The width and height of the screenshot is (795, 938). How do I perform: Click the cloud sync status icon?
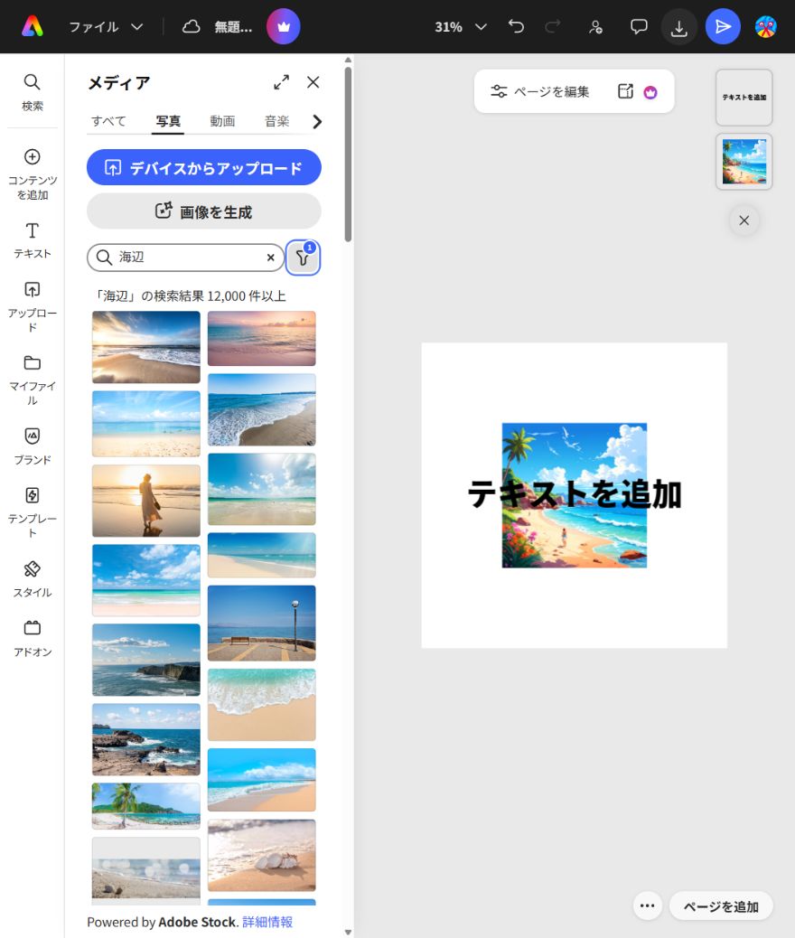click(x=191, y=26)
